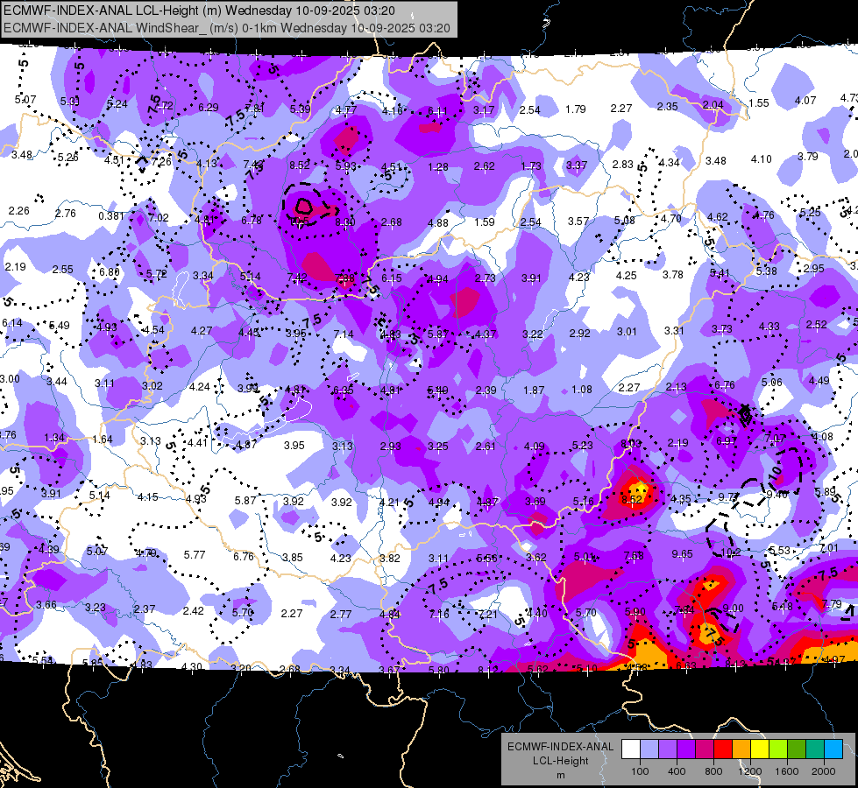Click the map value 9.40
The width and height of the screenshot is (858, 788).
[777, 495]
